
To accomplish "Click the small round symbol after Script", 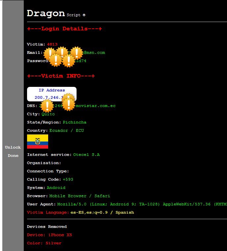I will 84,15.
